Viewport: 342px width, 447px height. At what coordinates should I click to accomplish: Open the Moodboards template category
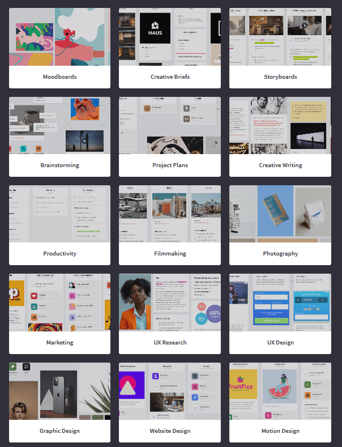(59, 48)
